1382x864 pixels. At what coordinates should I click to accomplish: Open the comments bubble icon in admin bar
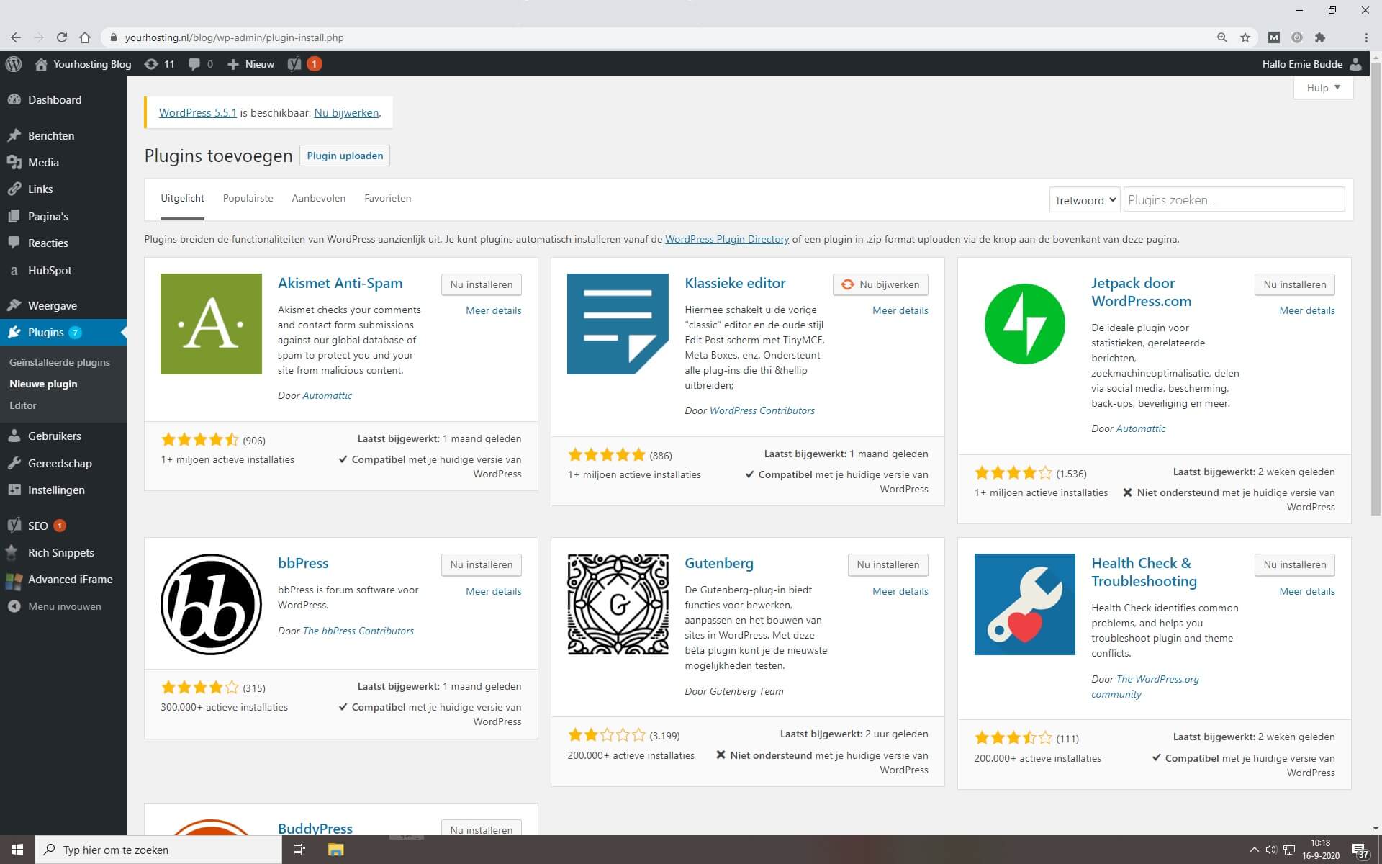click(x=194, y=64)
